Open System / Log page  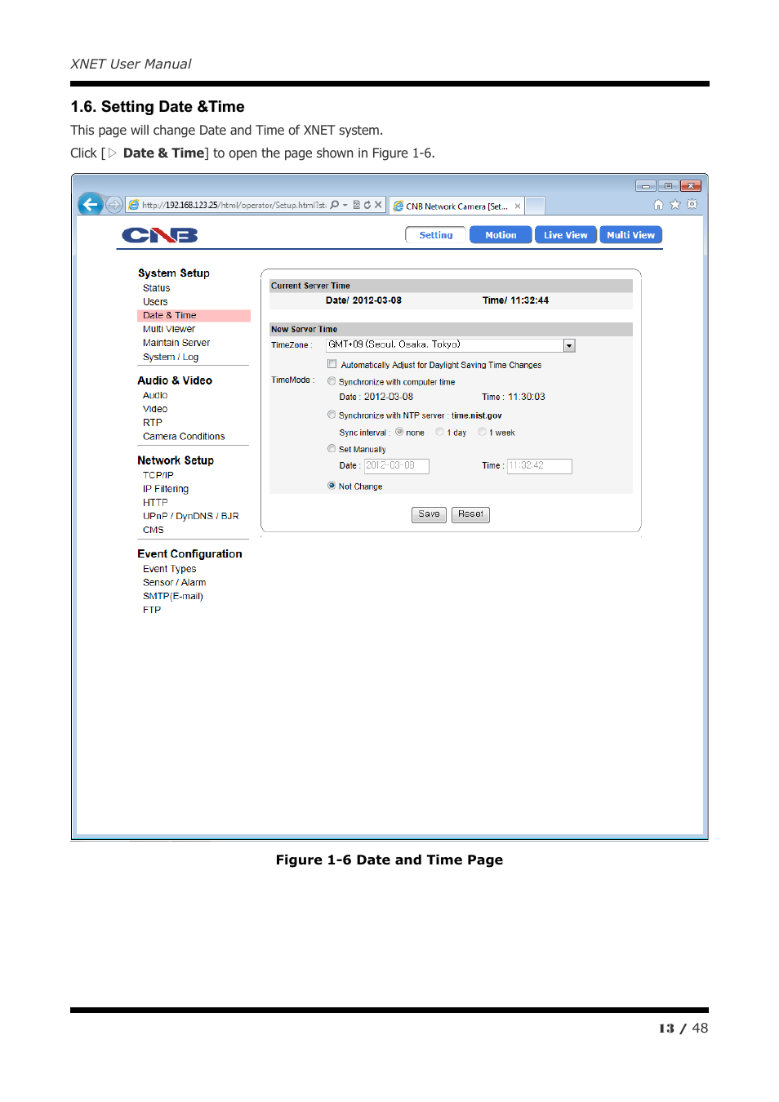pyautogui.click(x=171, y=357)
